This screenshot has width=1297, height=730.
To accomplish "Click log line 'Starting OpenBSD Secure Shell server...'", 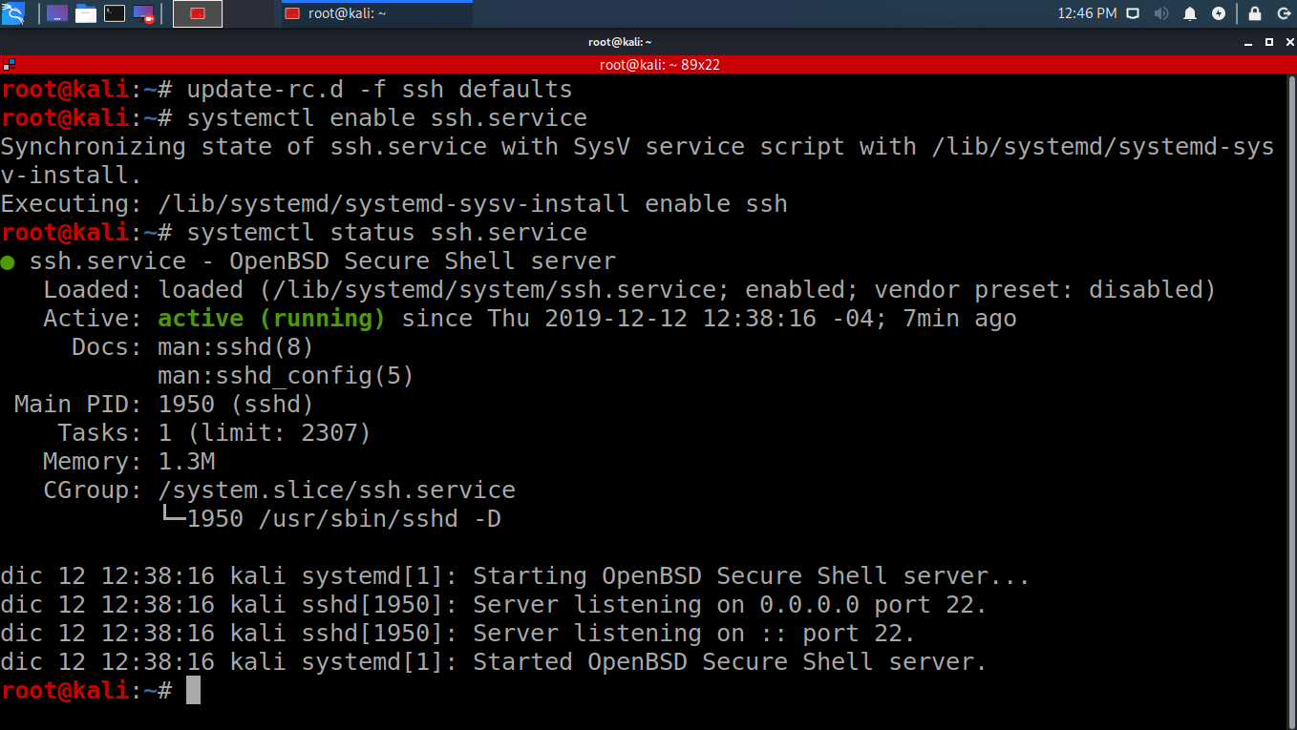I will pyautogui.click(x=752, y=576).
